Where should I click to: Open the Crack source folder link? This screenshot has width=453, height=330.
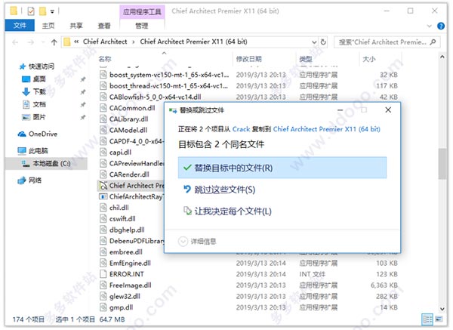[x=241, y=129]
